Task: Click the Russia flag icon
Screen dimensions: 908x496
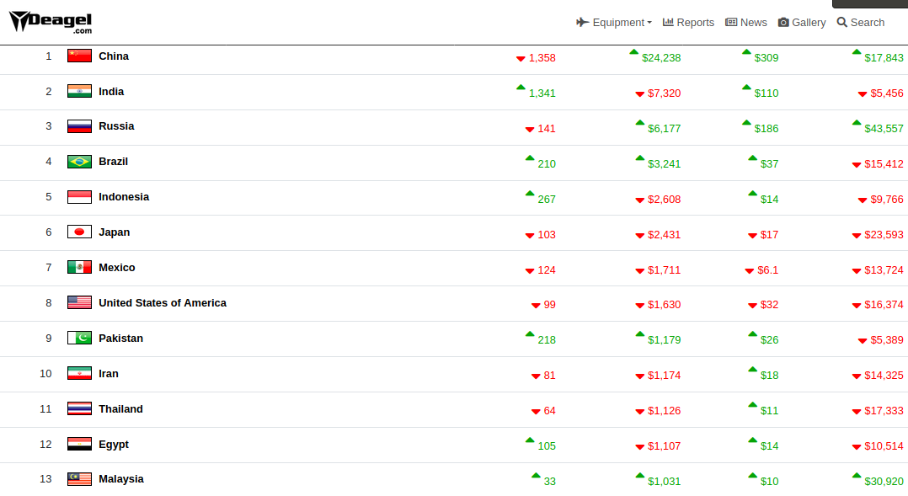Action: (x=79, y=126)
